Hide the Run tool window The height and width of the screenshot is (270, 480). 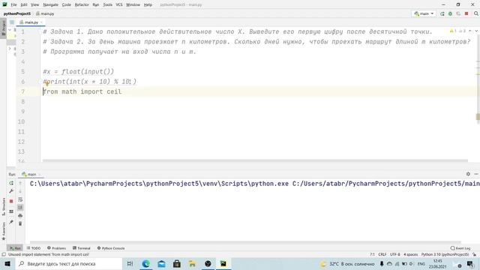[x=476, y=174]
